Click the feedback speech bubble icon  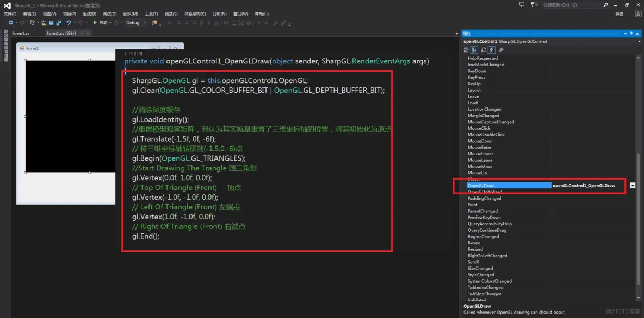coord(522,4)
